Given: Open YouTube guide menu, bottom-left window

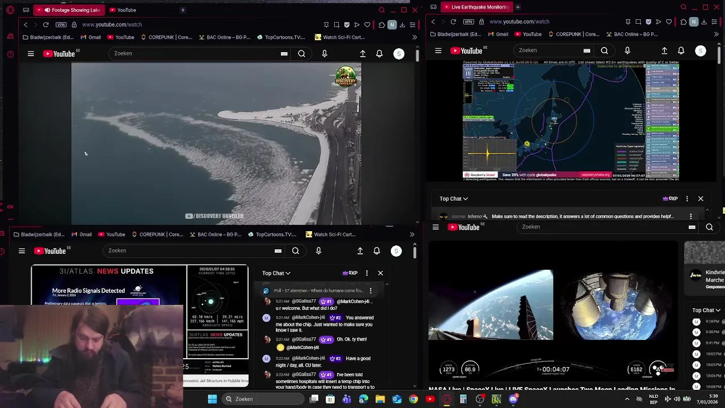Looking at the screenshot, I should 22,251.
